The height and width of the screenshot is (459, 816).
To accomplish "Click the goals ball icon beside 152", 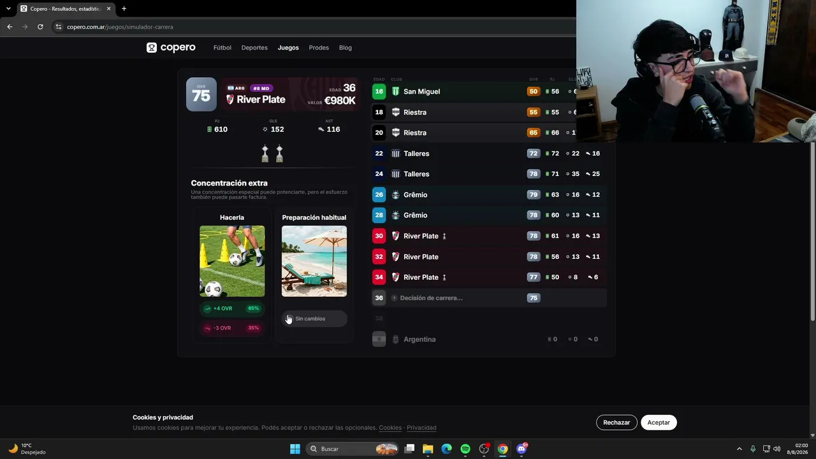I will point(265,129).
